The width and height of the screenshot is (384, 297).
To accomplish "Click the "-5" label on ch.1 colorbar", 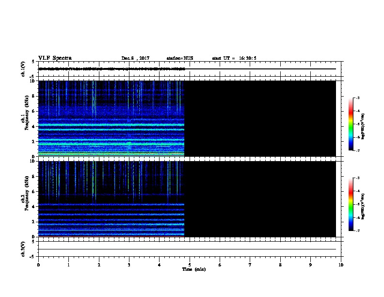I will click(x=358, y=124).
